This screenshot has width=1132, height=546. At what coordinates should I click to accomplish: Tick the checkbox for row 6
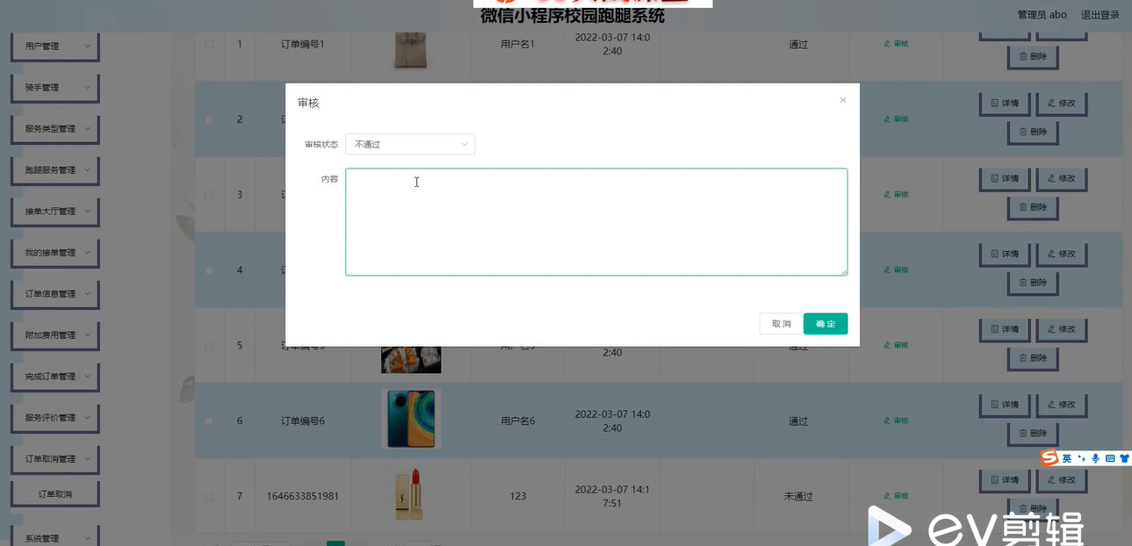click(x=209, y=420)
